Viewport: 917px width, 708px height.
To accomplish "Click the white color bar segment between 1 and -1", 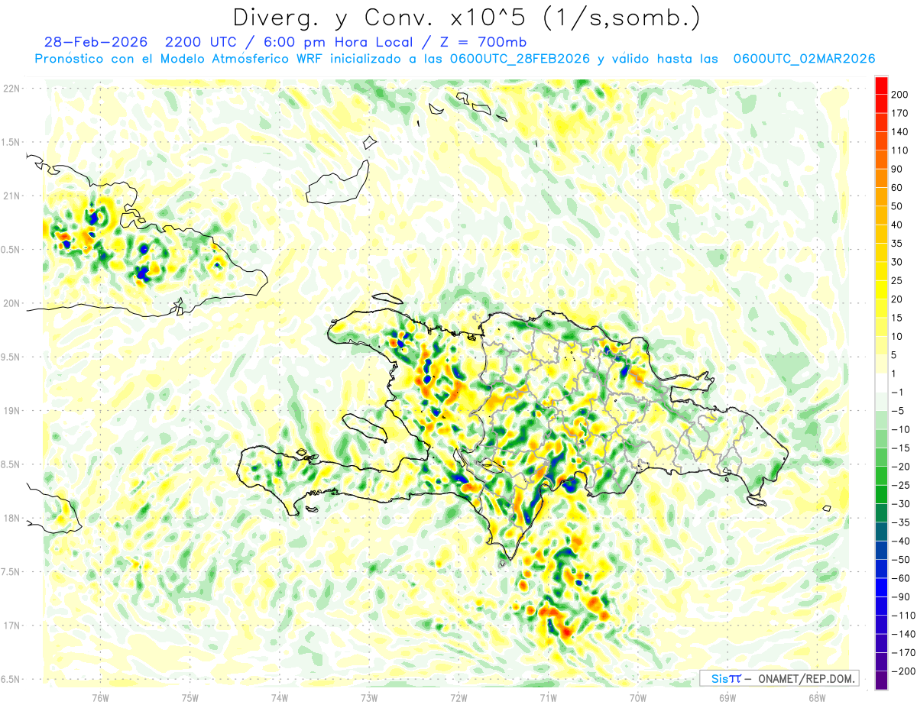I will (x=881, y=383).
